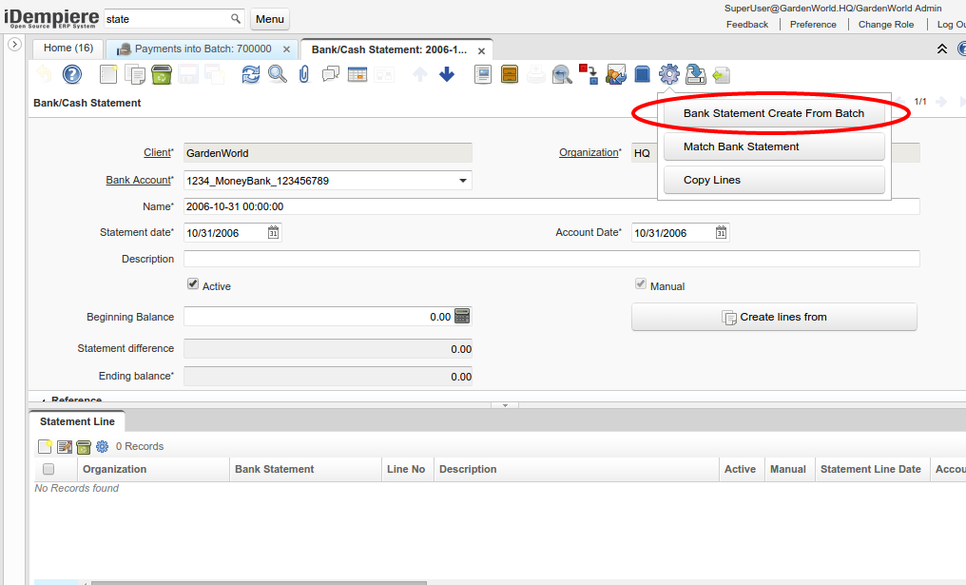Click the Match Bank Statement button
This screenshot has height=585, width=966.
pos(773,146)
